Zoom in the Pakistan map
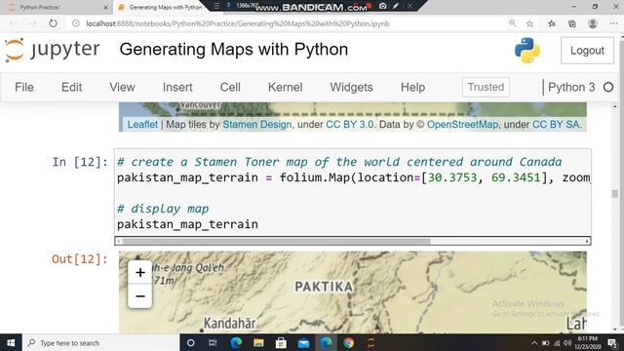Screen dimensions: 624x351 pos(140,273)
